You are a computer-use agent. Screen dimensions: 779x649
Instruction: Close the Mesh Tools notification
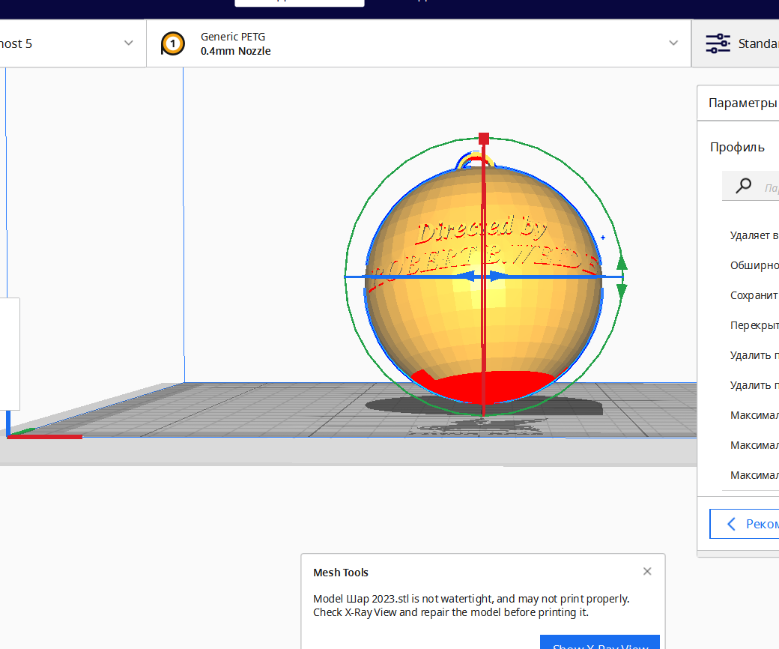click(647, 572)
